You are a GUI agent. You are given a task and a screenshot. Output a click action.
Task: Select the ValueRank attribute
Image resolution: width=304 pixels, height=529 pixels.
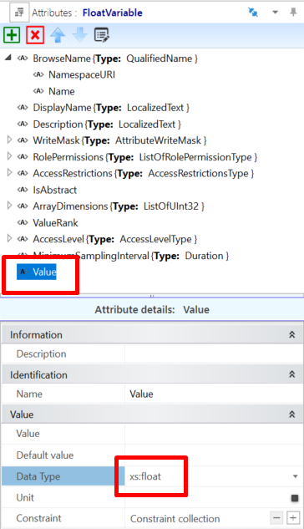click(x=55, y=222)
